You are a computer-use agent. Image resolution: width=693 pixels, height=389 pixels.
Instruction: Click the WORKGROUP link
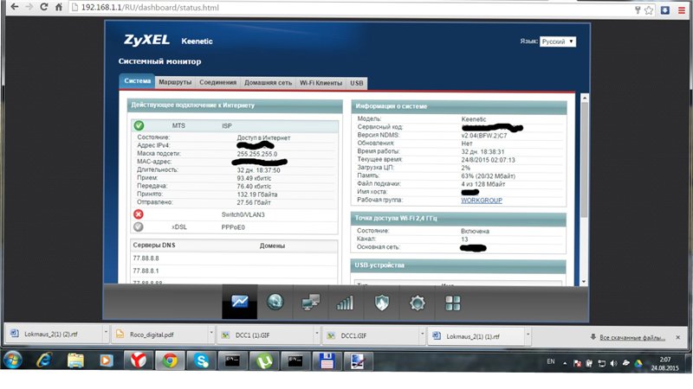482,201
